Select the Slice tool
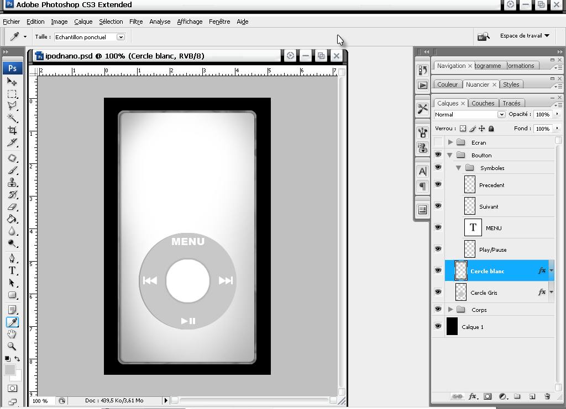Screen dimensions: 566x409 12,143
